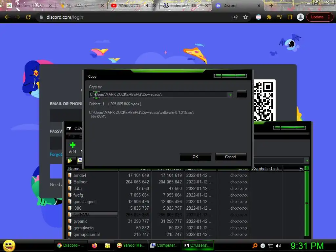
Task: Click the Add button in 7-Zip
Action: [73, 148]
